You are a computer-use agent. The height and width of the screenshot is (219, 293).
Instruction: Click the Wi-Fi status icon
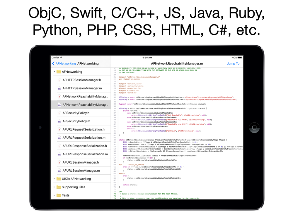click(61, 58)
